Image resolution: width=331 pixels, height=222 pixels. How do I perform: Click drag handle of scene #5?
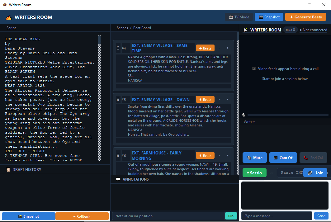(x=118, y=99)
